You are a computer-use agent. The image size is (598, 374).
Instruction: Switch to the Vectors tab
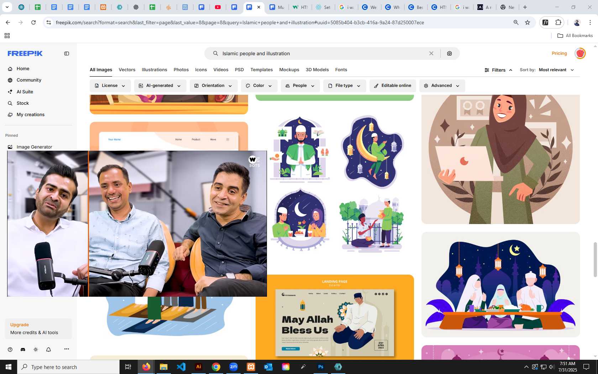pos(127,70)
